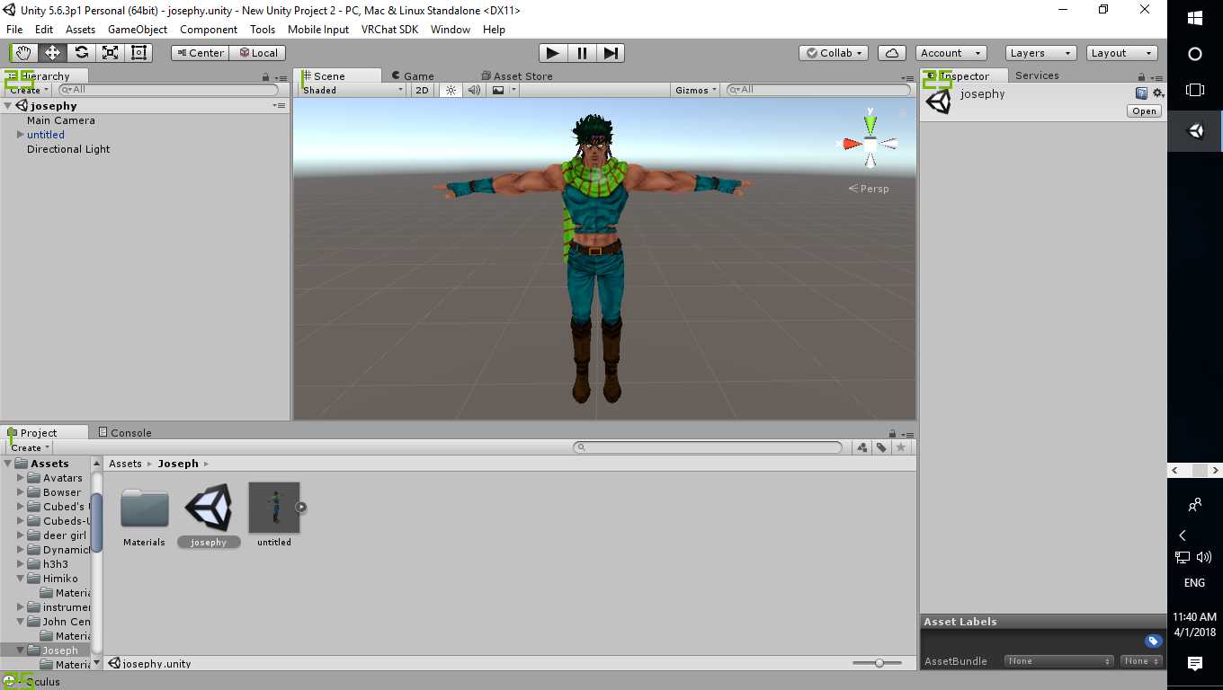Viewport: 1223px width, 690px height.
Task: Open the Layers dropdown
Action: [x=1040, y=53]
